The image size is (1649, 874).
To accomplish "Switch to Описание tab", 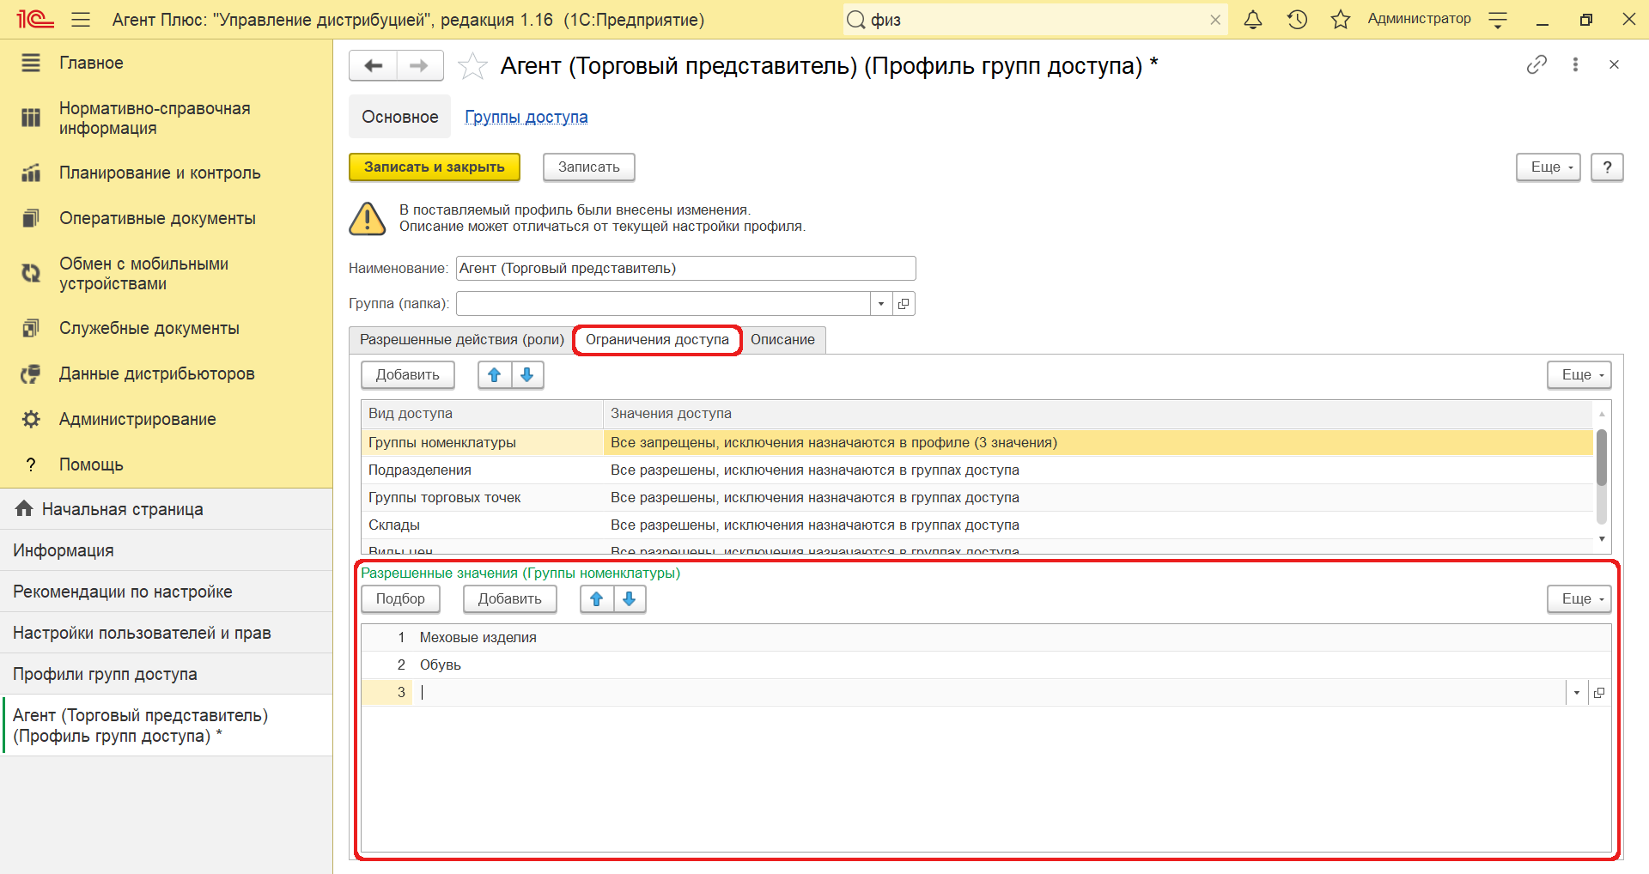I will [x=782, y=339].
